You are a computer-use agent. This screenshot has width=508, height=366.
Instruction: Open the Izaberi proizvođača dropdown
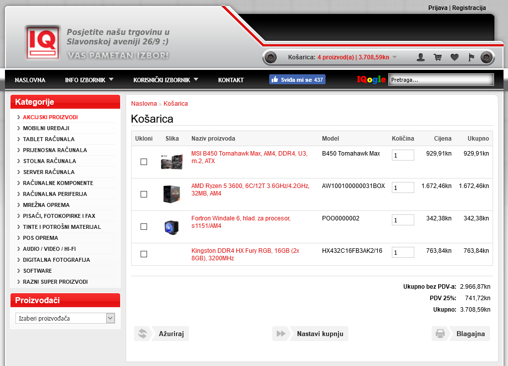[65, 318]
